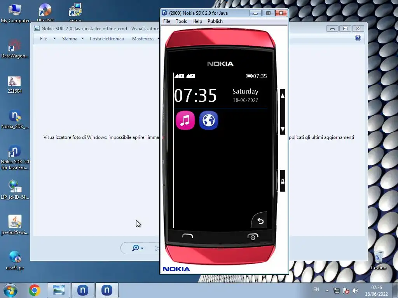Maximize the photo viewer window
Viewport: 398px width, 298px height.
tap(345, 29)
